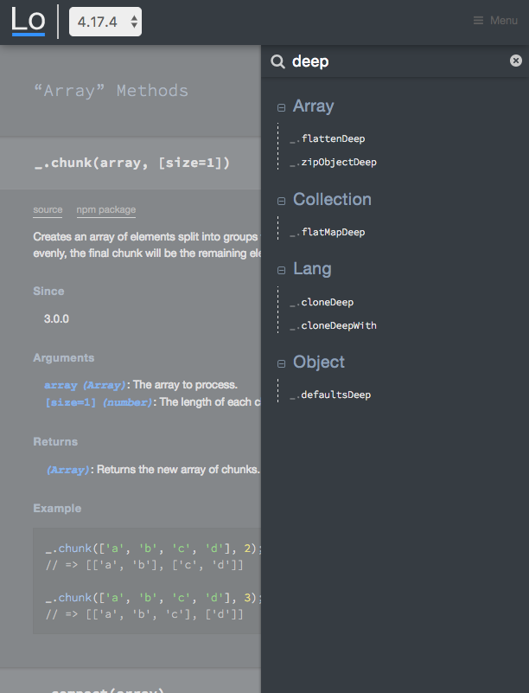529x693 pixels.
Task: Open _.cloneDeep in the results
Action: tap(322, 302)
